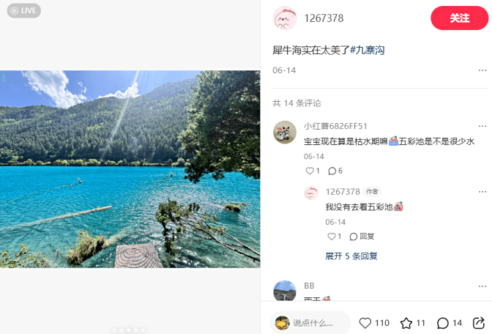Open the #九寨沟 hashtag link
Screen dimensions: 492x334
click(x=367, y=51)
